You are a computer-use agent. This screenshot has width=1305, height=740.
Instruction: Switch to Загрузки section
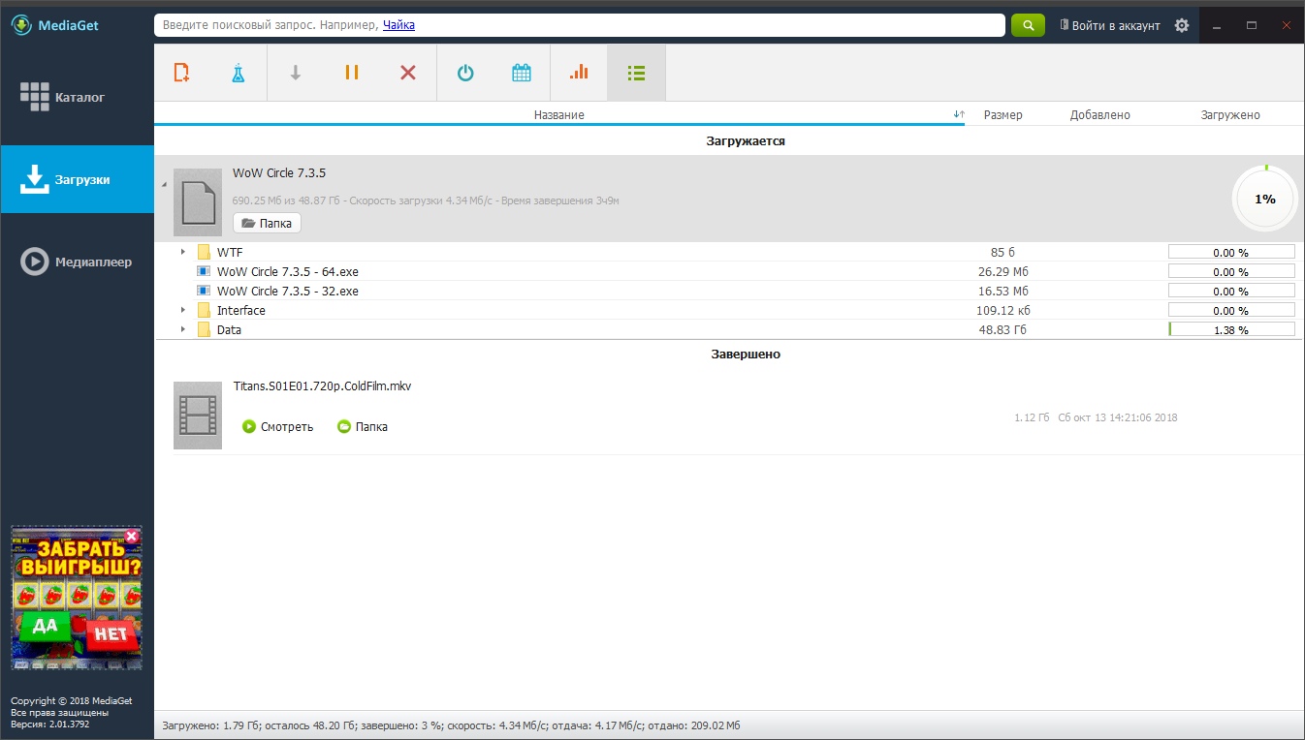78,179
